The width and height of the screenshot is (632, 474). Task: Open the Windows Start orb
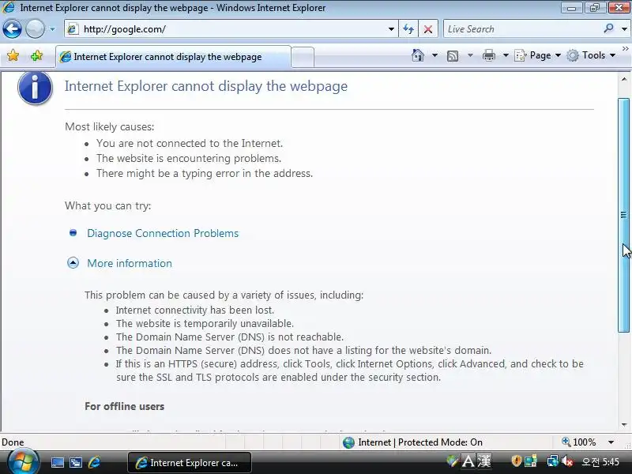click(x=23, y=462)
